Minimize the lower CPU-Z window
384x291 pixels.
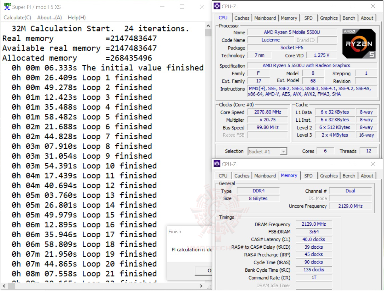[x=333, y=164]
